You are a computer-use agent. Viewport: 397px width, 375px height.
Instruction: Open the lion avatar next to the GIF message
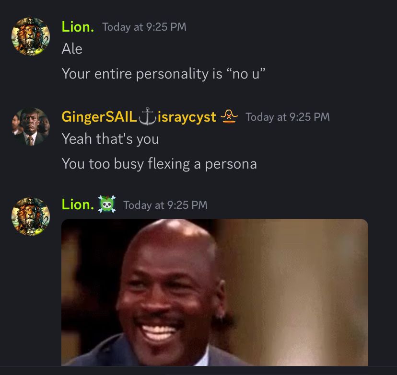pyautogui.click(x=31, y=216)
